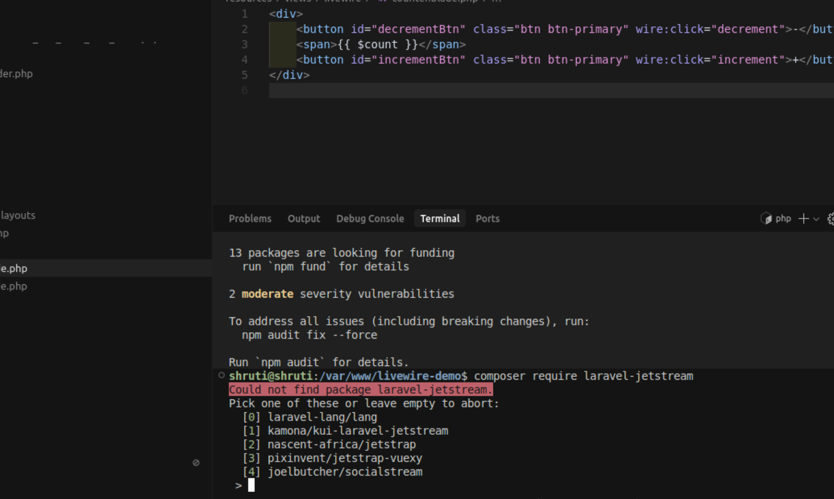Click the circle command marker beside shruti@shruti prompt
Screen dimensions: 834x499
coord(221,375)
